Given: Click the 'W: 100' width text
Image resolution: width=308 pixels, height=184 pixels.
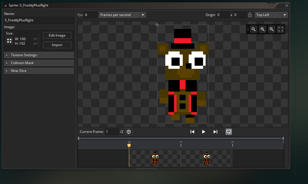Looking at the screenshot, I should [x=20, y=39].
